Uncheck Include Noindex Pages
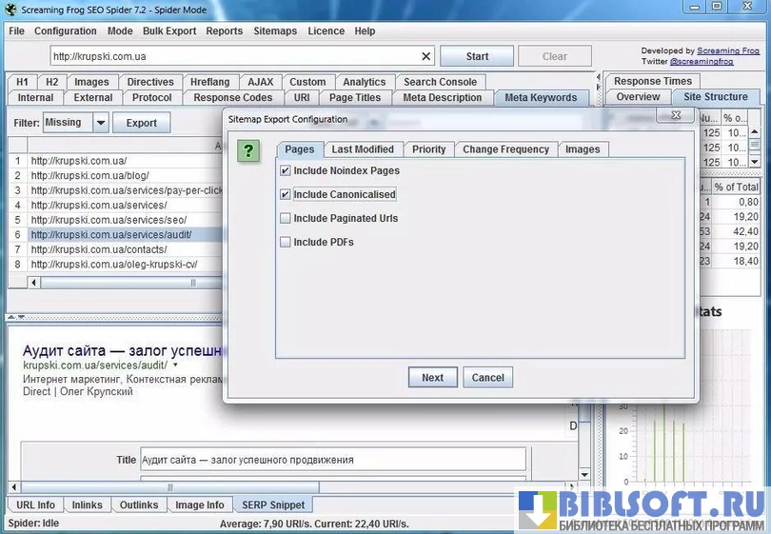 click(286, 171)
